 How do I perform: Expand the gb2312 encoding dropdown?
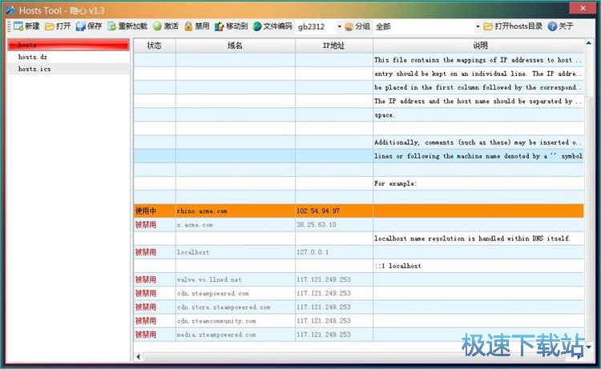(x=339, y=26)
